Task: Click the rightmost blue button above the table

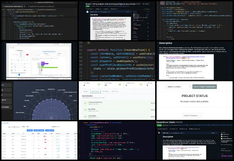Action: (x=50, y=131)
